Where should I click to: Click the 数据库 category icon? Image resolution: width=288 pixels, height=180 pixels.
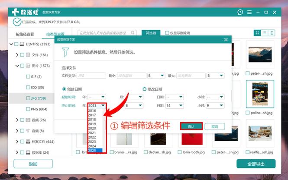tap(28, 152)
